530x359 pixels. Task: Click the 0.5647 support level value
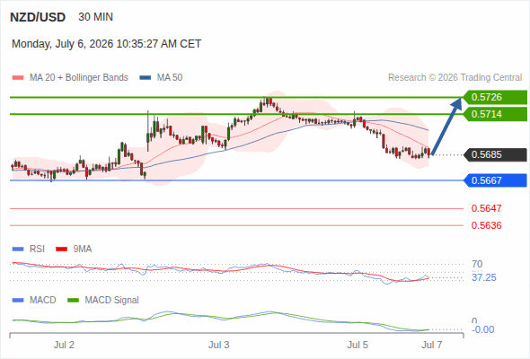pos(486,208)
